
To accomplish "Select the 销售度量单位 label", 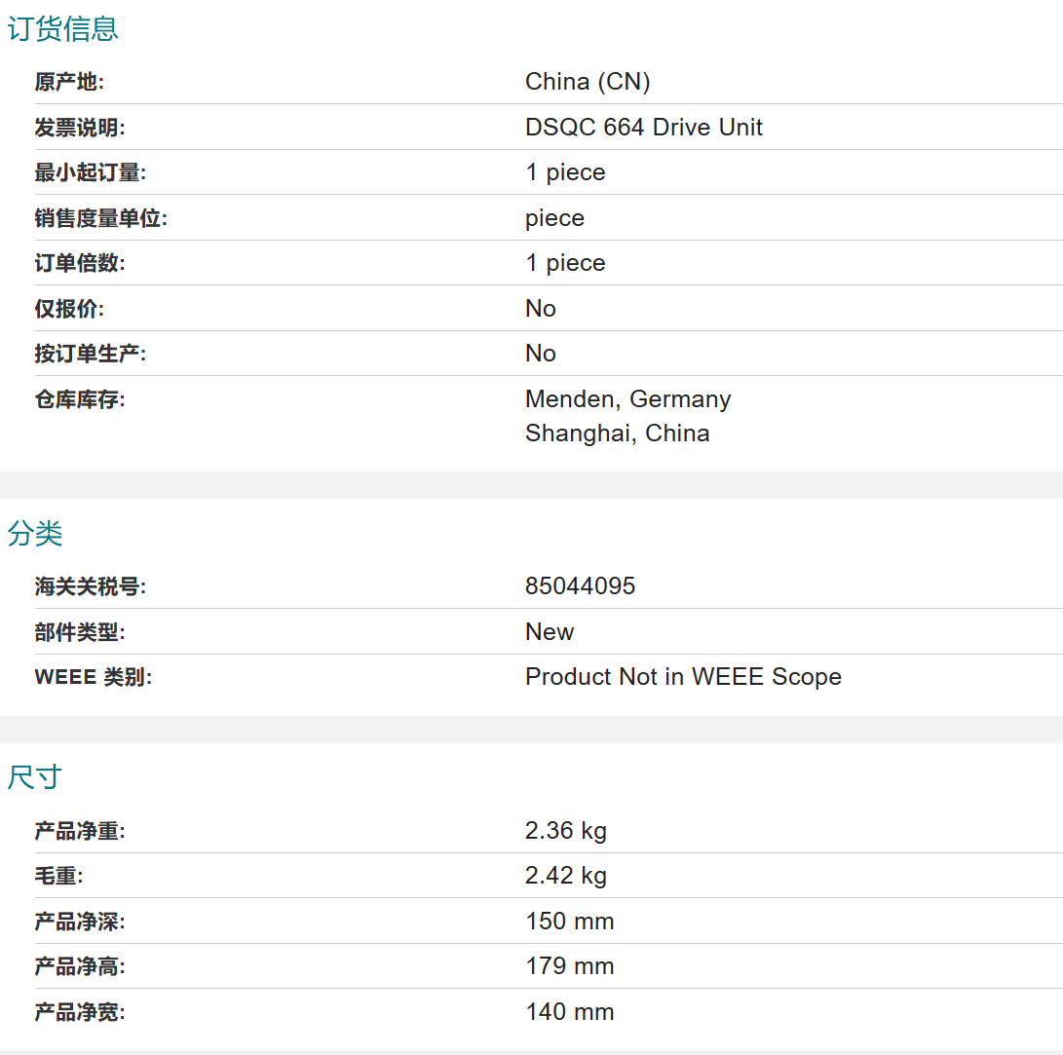I will click(x=101, y=218).
